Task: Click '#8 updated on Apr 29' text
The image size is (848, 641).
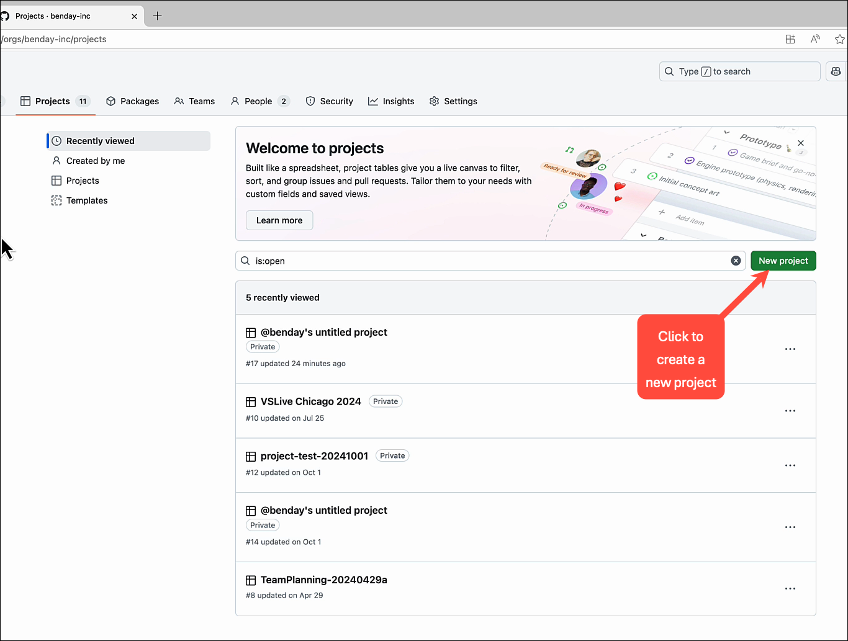Action: point(284,596)
